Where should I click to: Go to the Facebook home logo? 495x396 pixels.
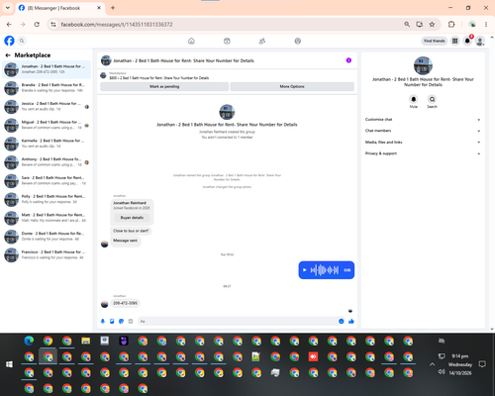click(9, 41)
